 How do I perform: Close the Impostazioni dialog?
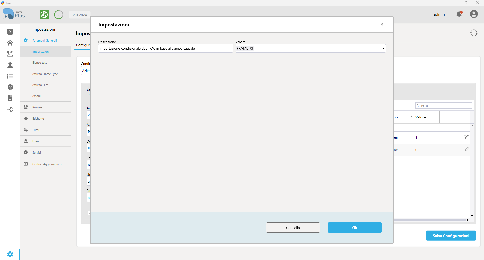pos(382,24)
